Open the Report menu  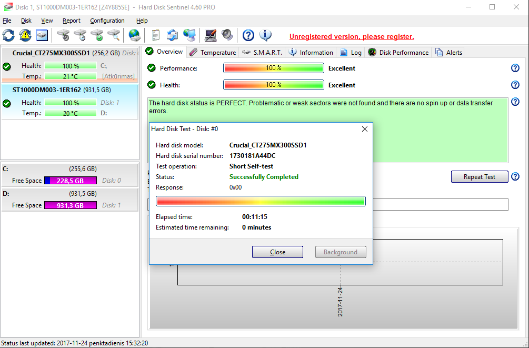click(x=72, y=21)
